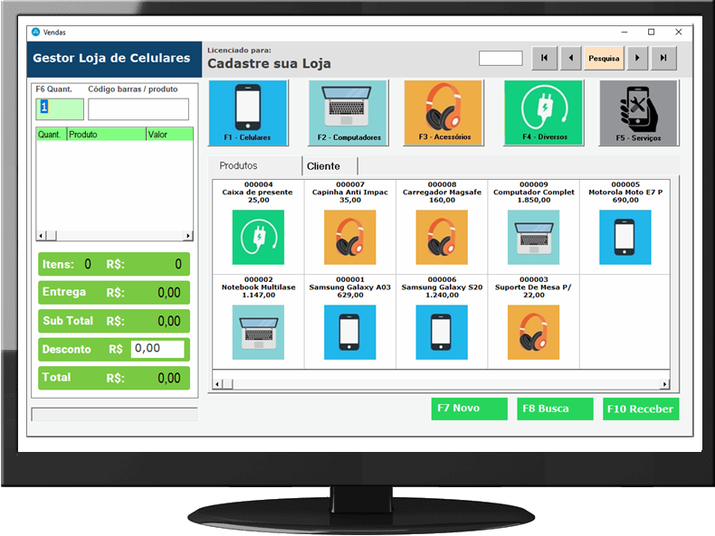Pick the Carregador Magsafe product
This screenshot has width=715, height=536.
(442, 237)
